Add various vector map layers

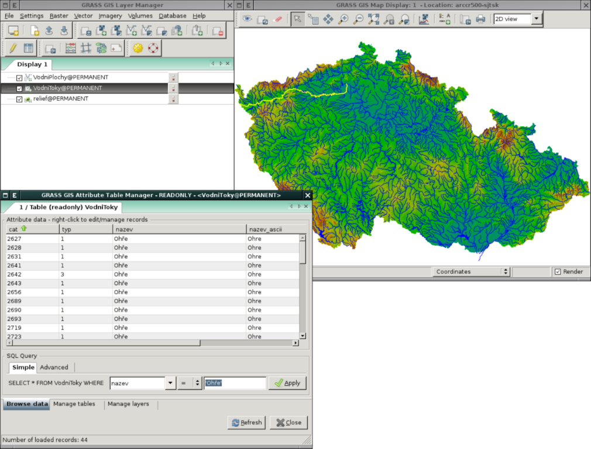(x=146, y=31)
